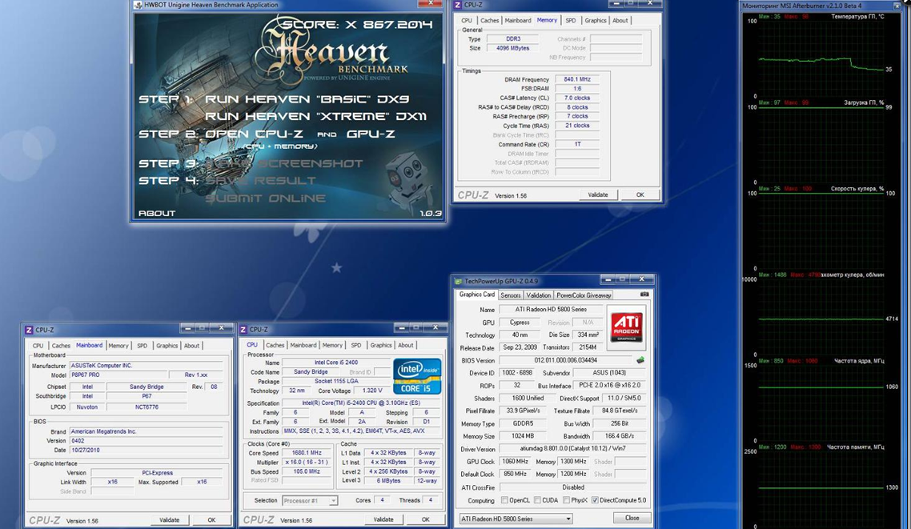
Task: Open the Graphics tab in the CPU-Z Memory window
Action: point(595,20)
